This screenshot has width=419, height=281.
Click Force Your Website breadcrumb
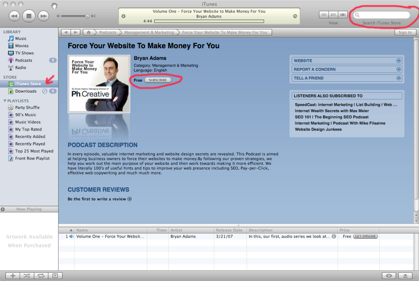point(225,32)
